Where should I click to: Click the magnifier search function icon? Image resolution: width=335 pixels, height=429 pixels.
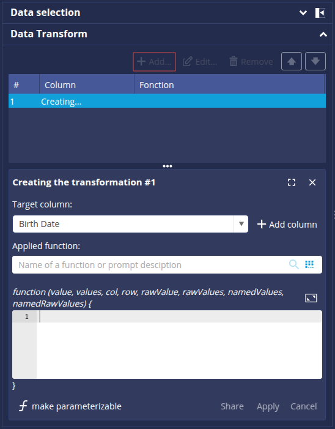294,264
